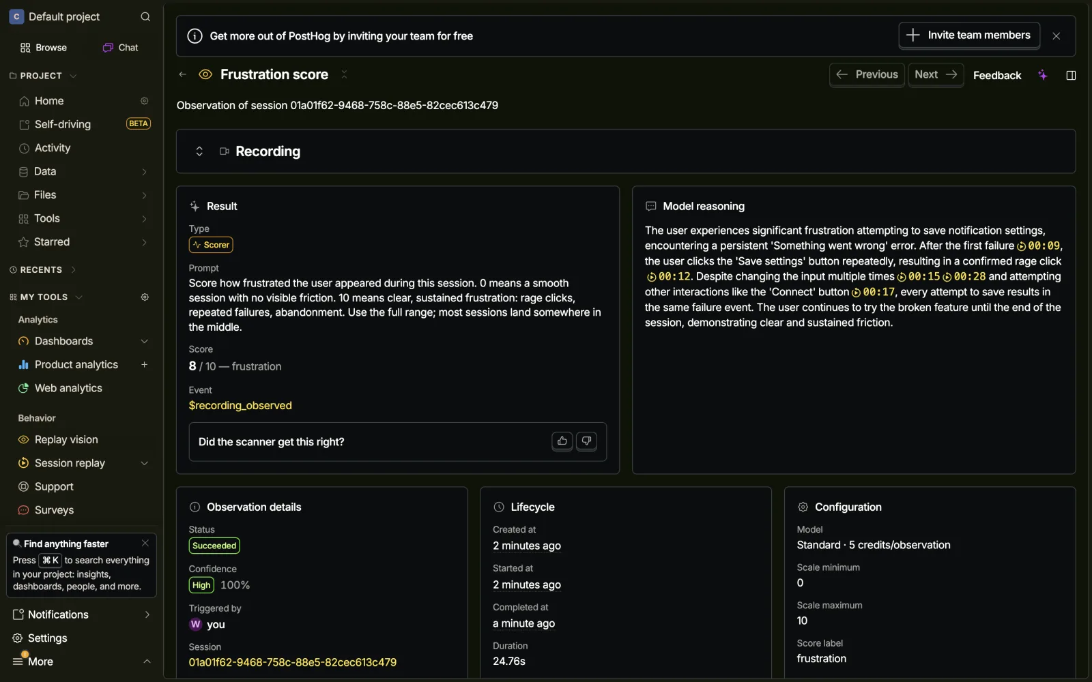Image resolution: width=1092 pixels, height=682 pixels.
Task: Click the Home settings gear icon
Action: pyautogui.click(x=145, y=101)
